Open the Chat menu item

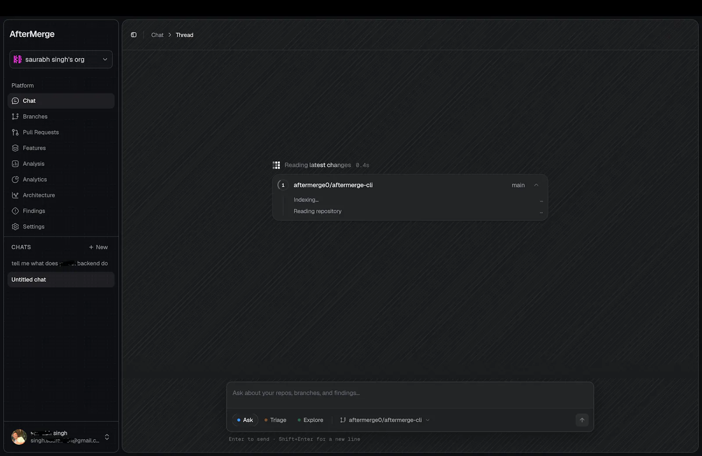tap(61, 101)
